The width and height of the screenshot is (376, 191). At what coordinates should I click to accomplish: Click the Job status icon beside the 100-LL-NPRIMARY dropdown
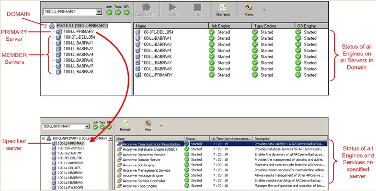click(x=95, y=127)
